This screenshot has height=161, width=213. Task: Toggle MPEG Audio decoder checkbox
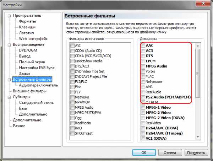pyautogui.click(x=143, y=66)
